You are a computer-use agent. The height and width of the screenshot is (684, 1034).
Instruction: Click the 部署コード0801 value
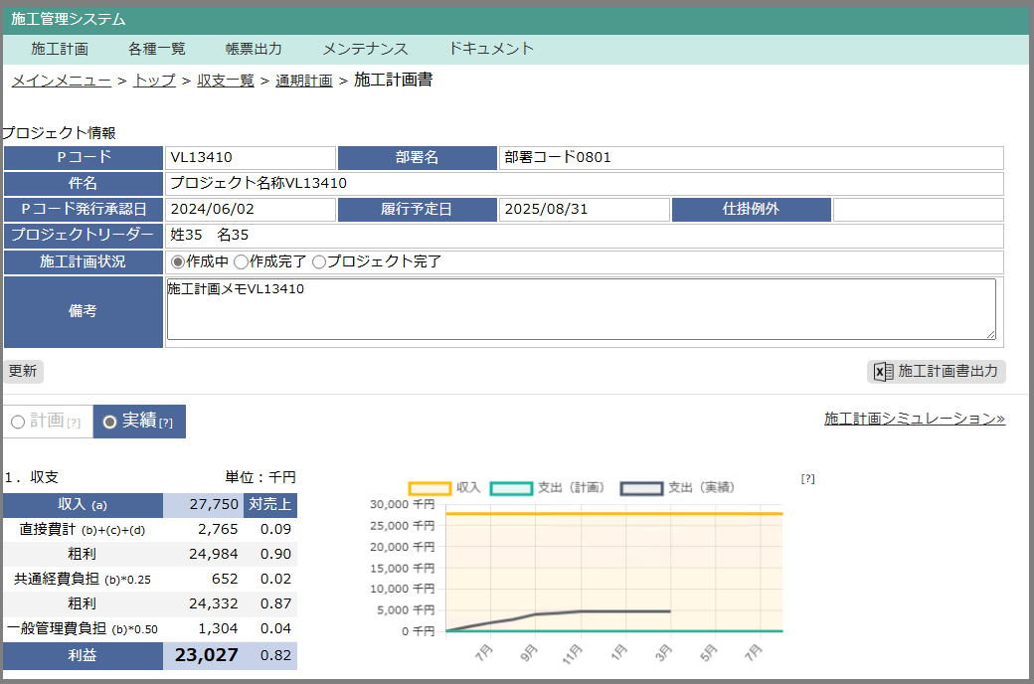pyautogui.click(x=558, y=158)
